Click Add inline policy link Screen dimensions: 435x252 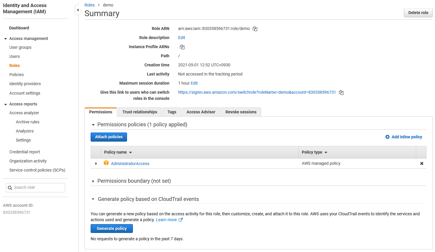point(407,137)
